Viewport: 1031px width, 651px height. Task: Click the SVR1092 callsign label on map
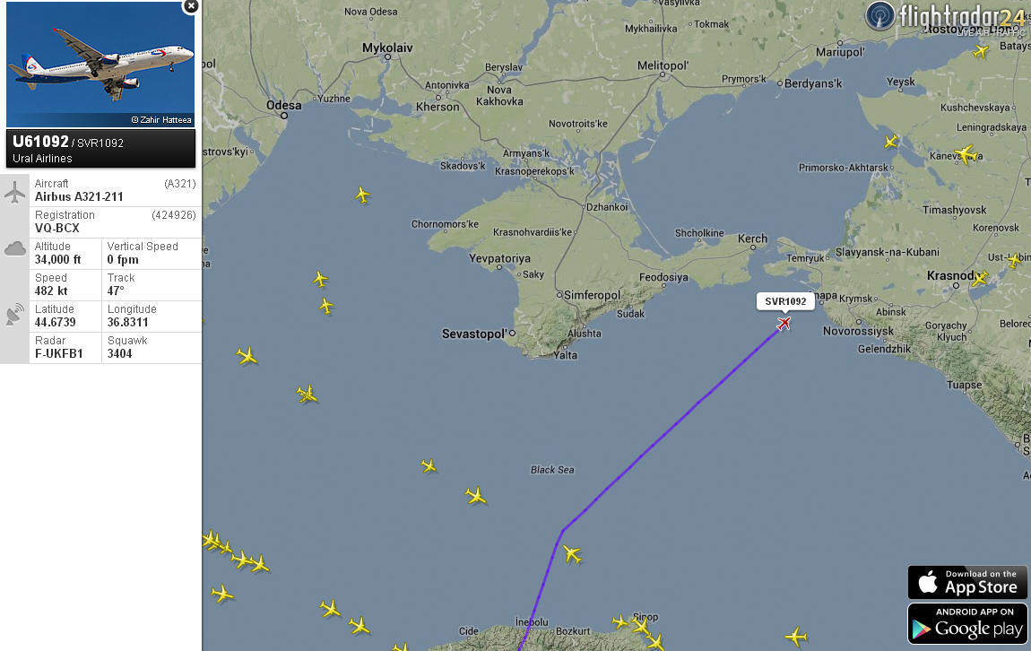click(785, 301)
